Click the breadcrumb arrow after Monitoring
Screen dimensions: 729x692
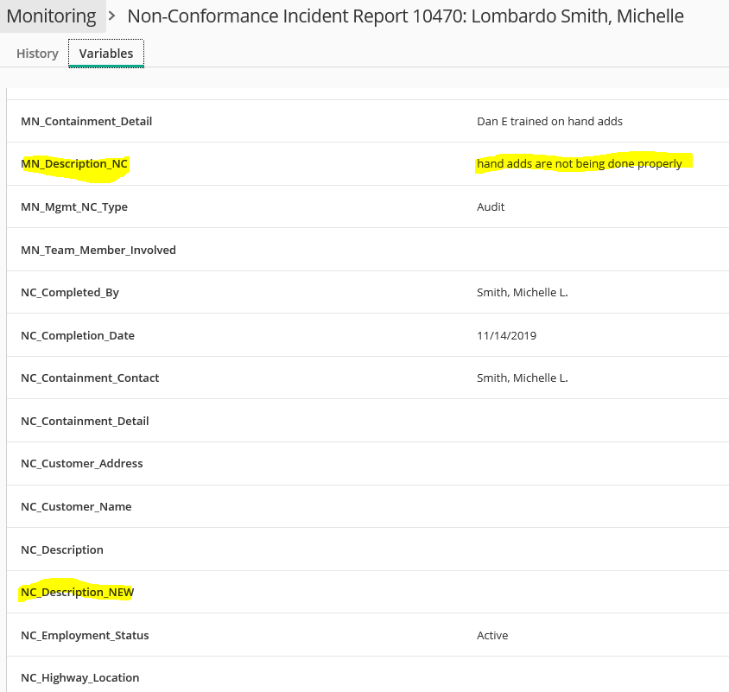pos(112,16)
